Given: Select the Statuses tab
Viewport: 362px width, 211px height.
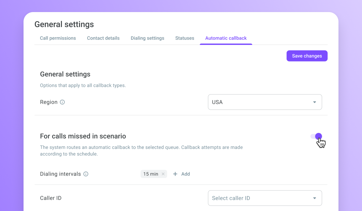Looking at the screenshot, I should [185, 38].
